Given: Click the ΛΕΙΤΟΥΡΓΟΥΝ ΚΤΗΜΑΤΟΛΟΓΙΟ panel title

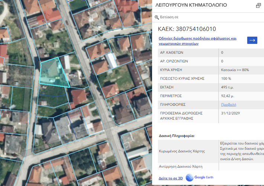Looking at the screenshot, I should point(191,5).
